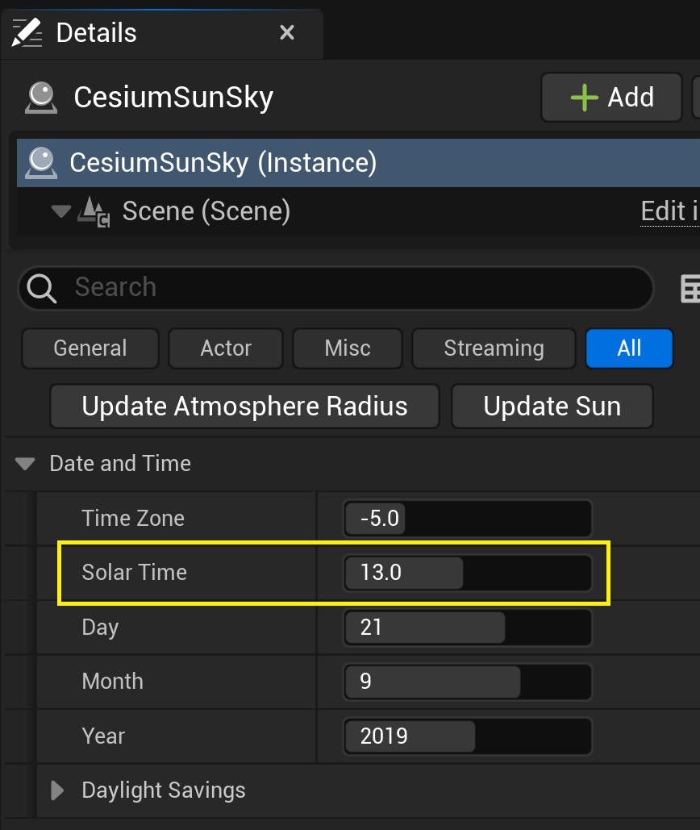Image resolution: width=700 pixels, height=830 pixels.
Task: Click the Year value field
Action: (468, 736)
